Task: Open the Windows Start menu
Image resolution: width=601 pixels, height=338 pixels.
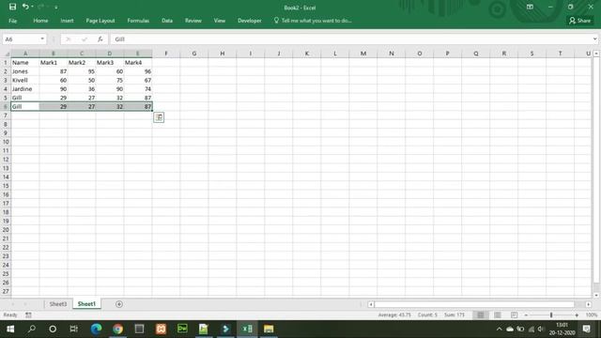Action: point(10,329)
